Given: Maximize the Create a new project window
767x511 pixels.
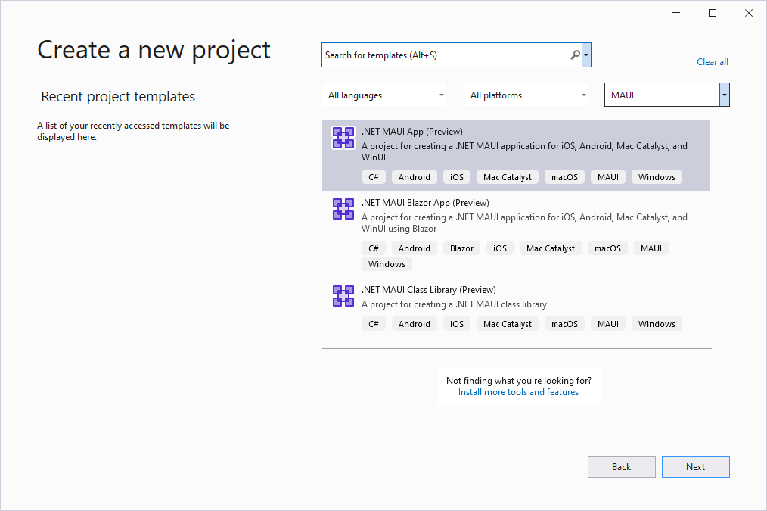Looking at the screenshot, I should [x=712, y=13].
